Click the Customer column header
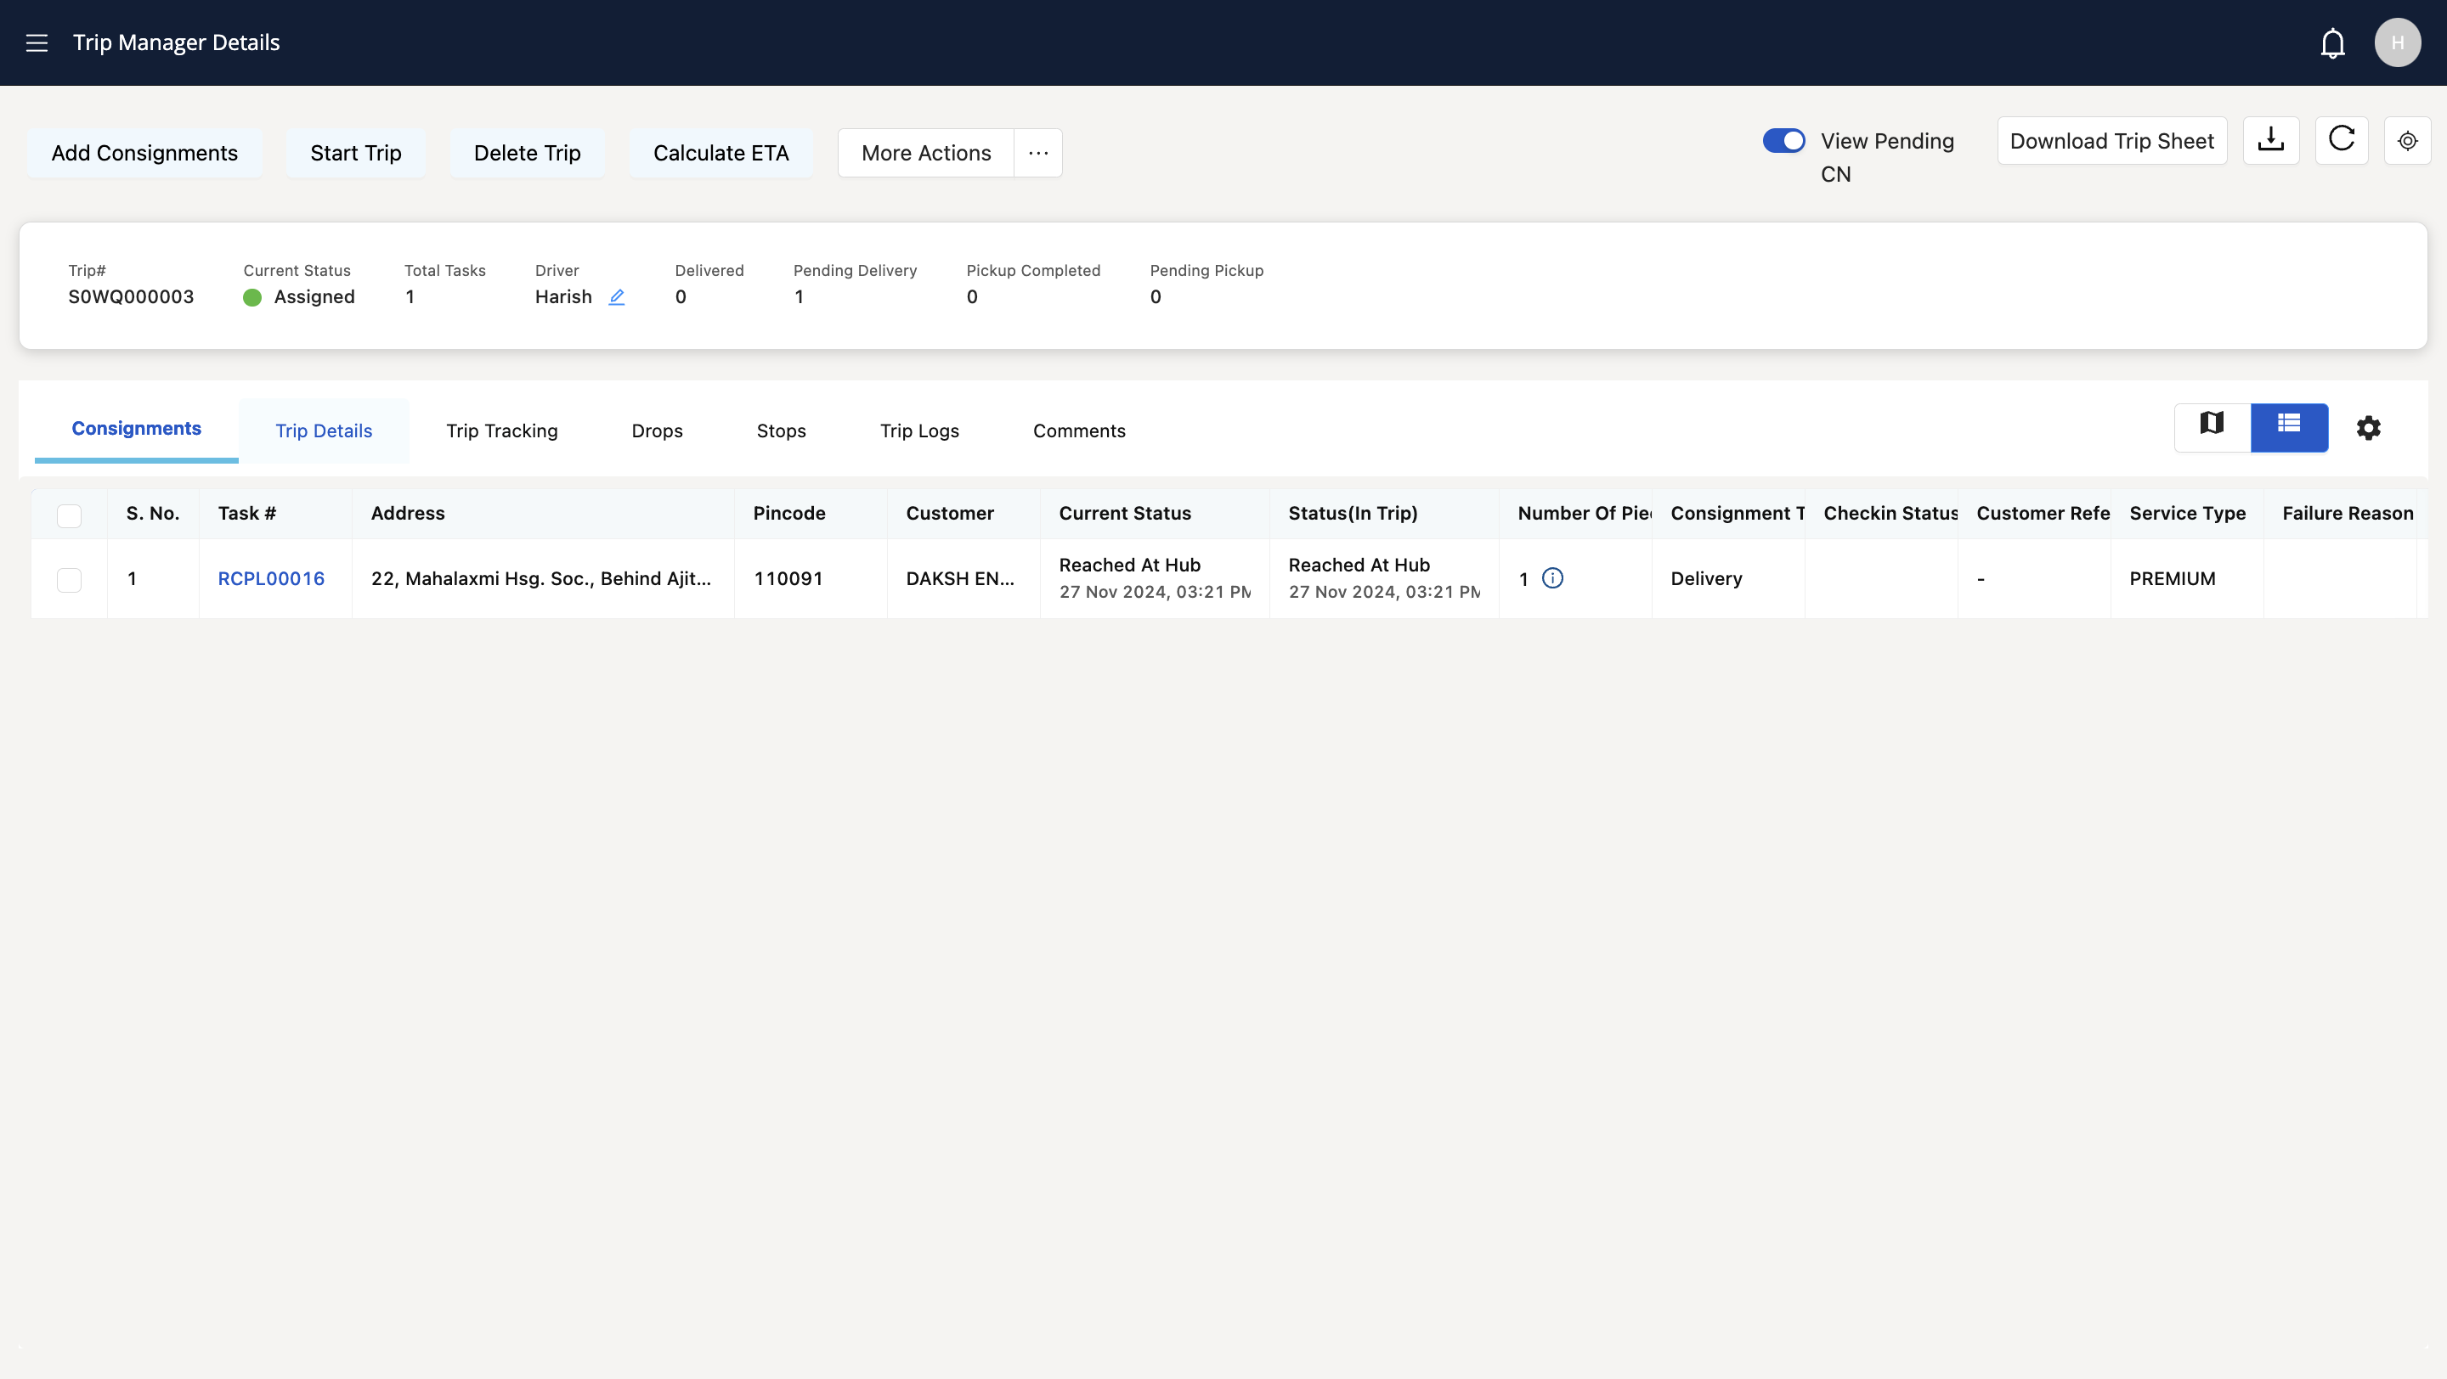Image resolution: width=2447 pixels, height=1379 pixels. click(964, 514)
